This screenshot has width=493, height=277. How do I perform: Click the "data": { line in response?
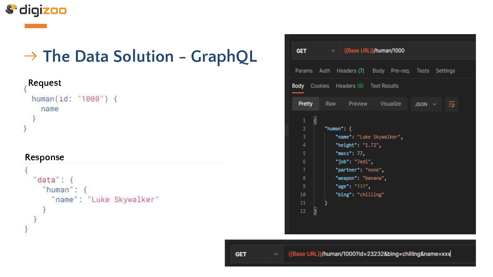click(53, 180)
